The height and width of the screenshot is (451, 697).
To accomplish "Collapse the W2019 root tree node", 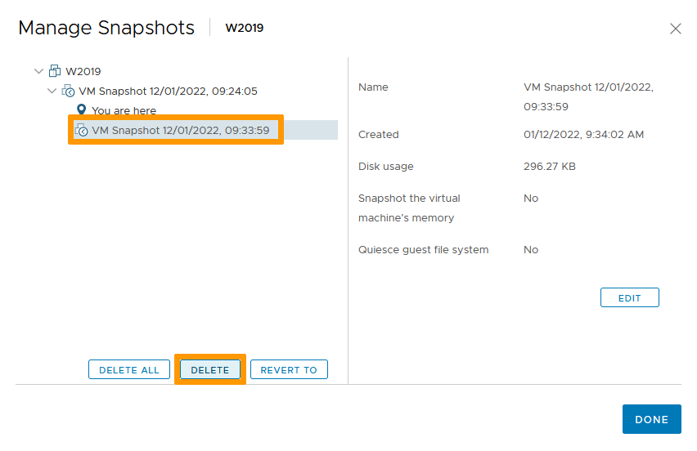I will 39,71.
